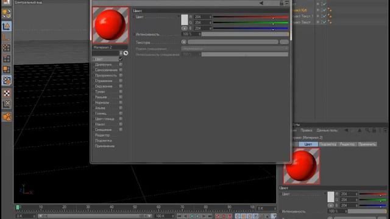The height and width of the screenshot is (219, 390).
Task: Click the round texture arrow button next to Текстура
Action: (184, 42)
